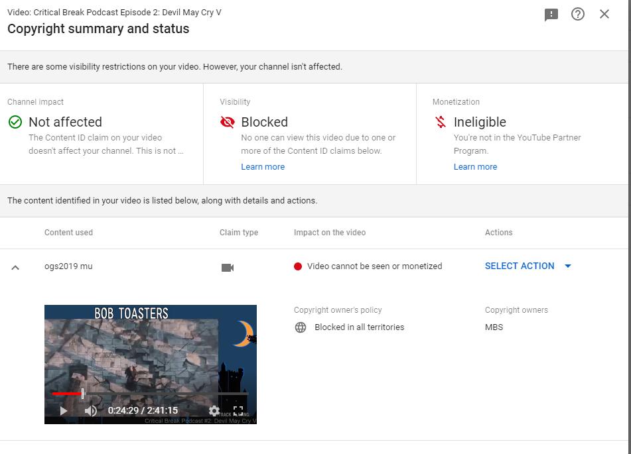
Task: Click the 'Actions' column header
Action: click(498, 233)
